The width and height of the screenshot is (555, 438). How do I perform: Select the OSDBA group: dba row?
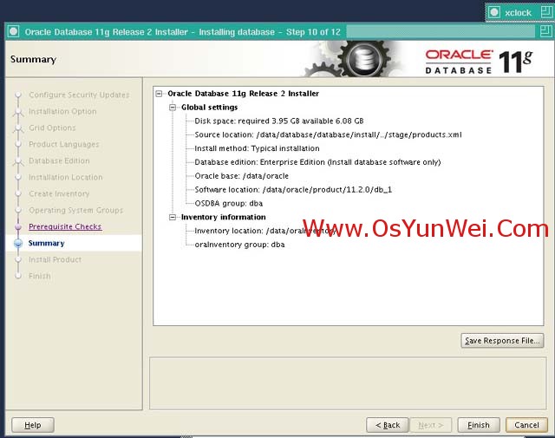(229, 203)
